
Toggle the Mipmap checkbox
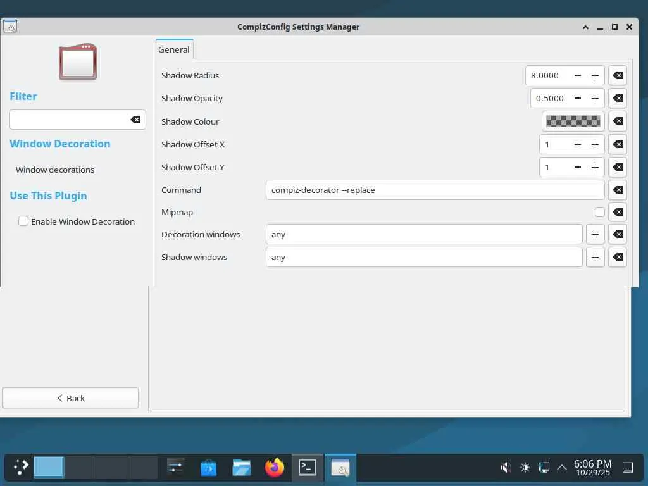600,212
